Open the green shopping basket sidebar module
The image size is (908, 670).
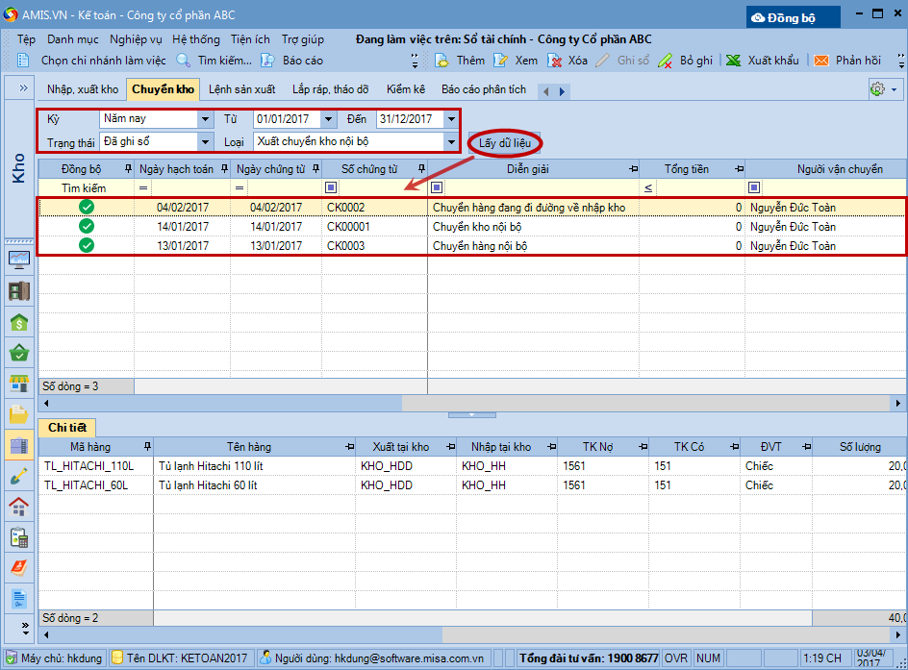(19, 353)
